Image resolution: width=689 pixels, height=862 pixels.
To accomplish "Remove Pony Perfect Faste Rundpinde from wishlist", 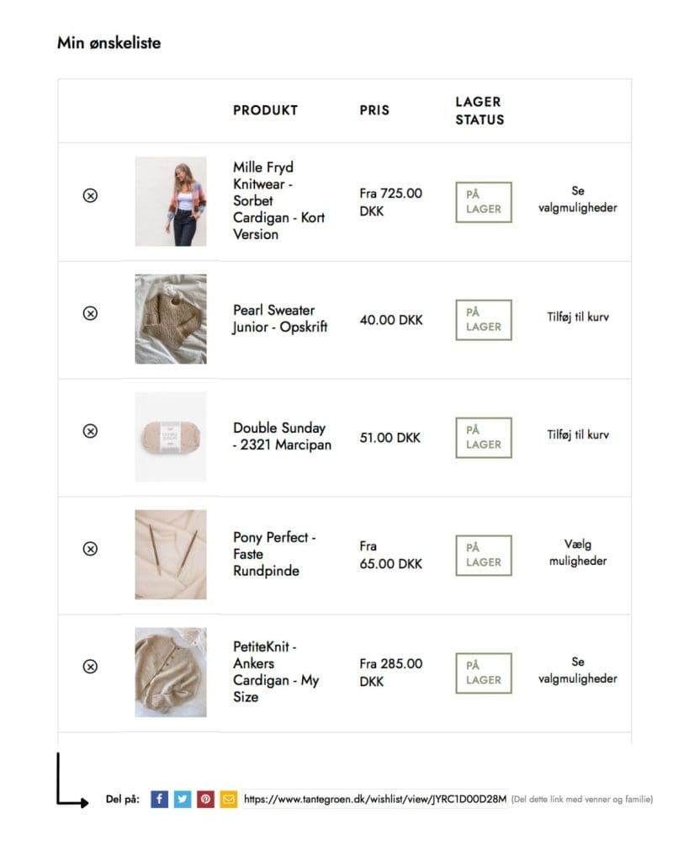I will pos(90,549).
